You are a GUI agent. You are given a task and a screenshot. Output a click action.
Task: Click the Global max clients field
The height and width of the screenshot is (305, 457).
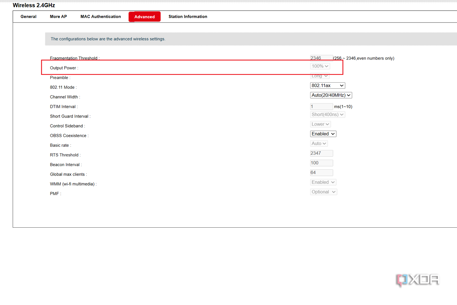321,172
